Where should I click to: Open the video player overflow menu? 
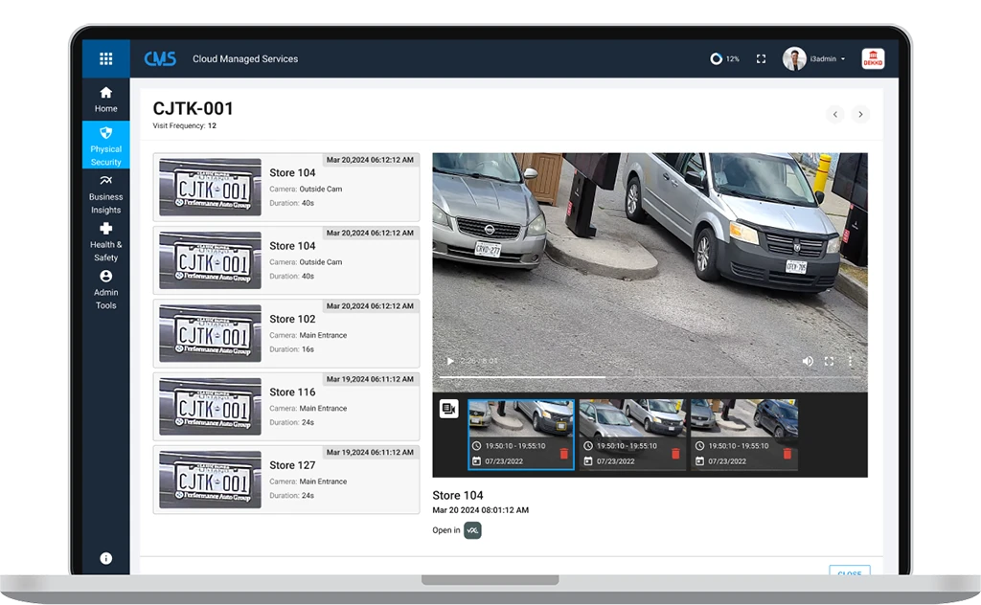(850, 361)
